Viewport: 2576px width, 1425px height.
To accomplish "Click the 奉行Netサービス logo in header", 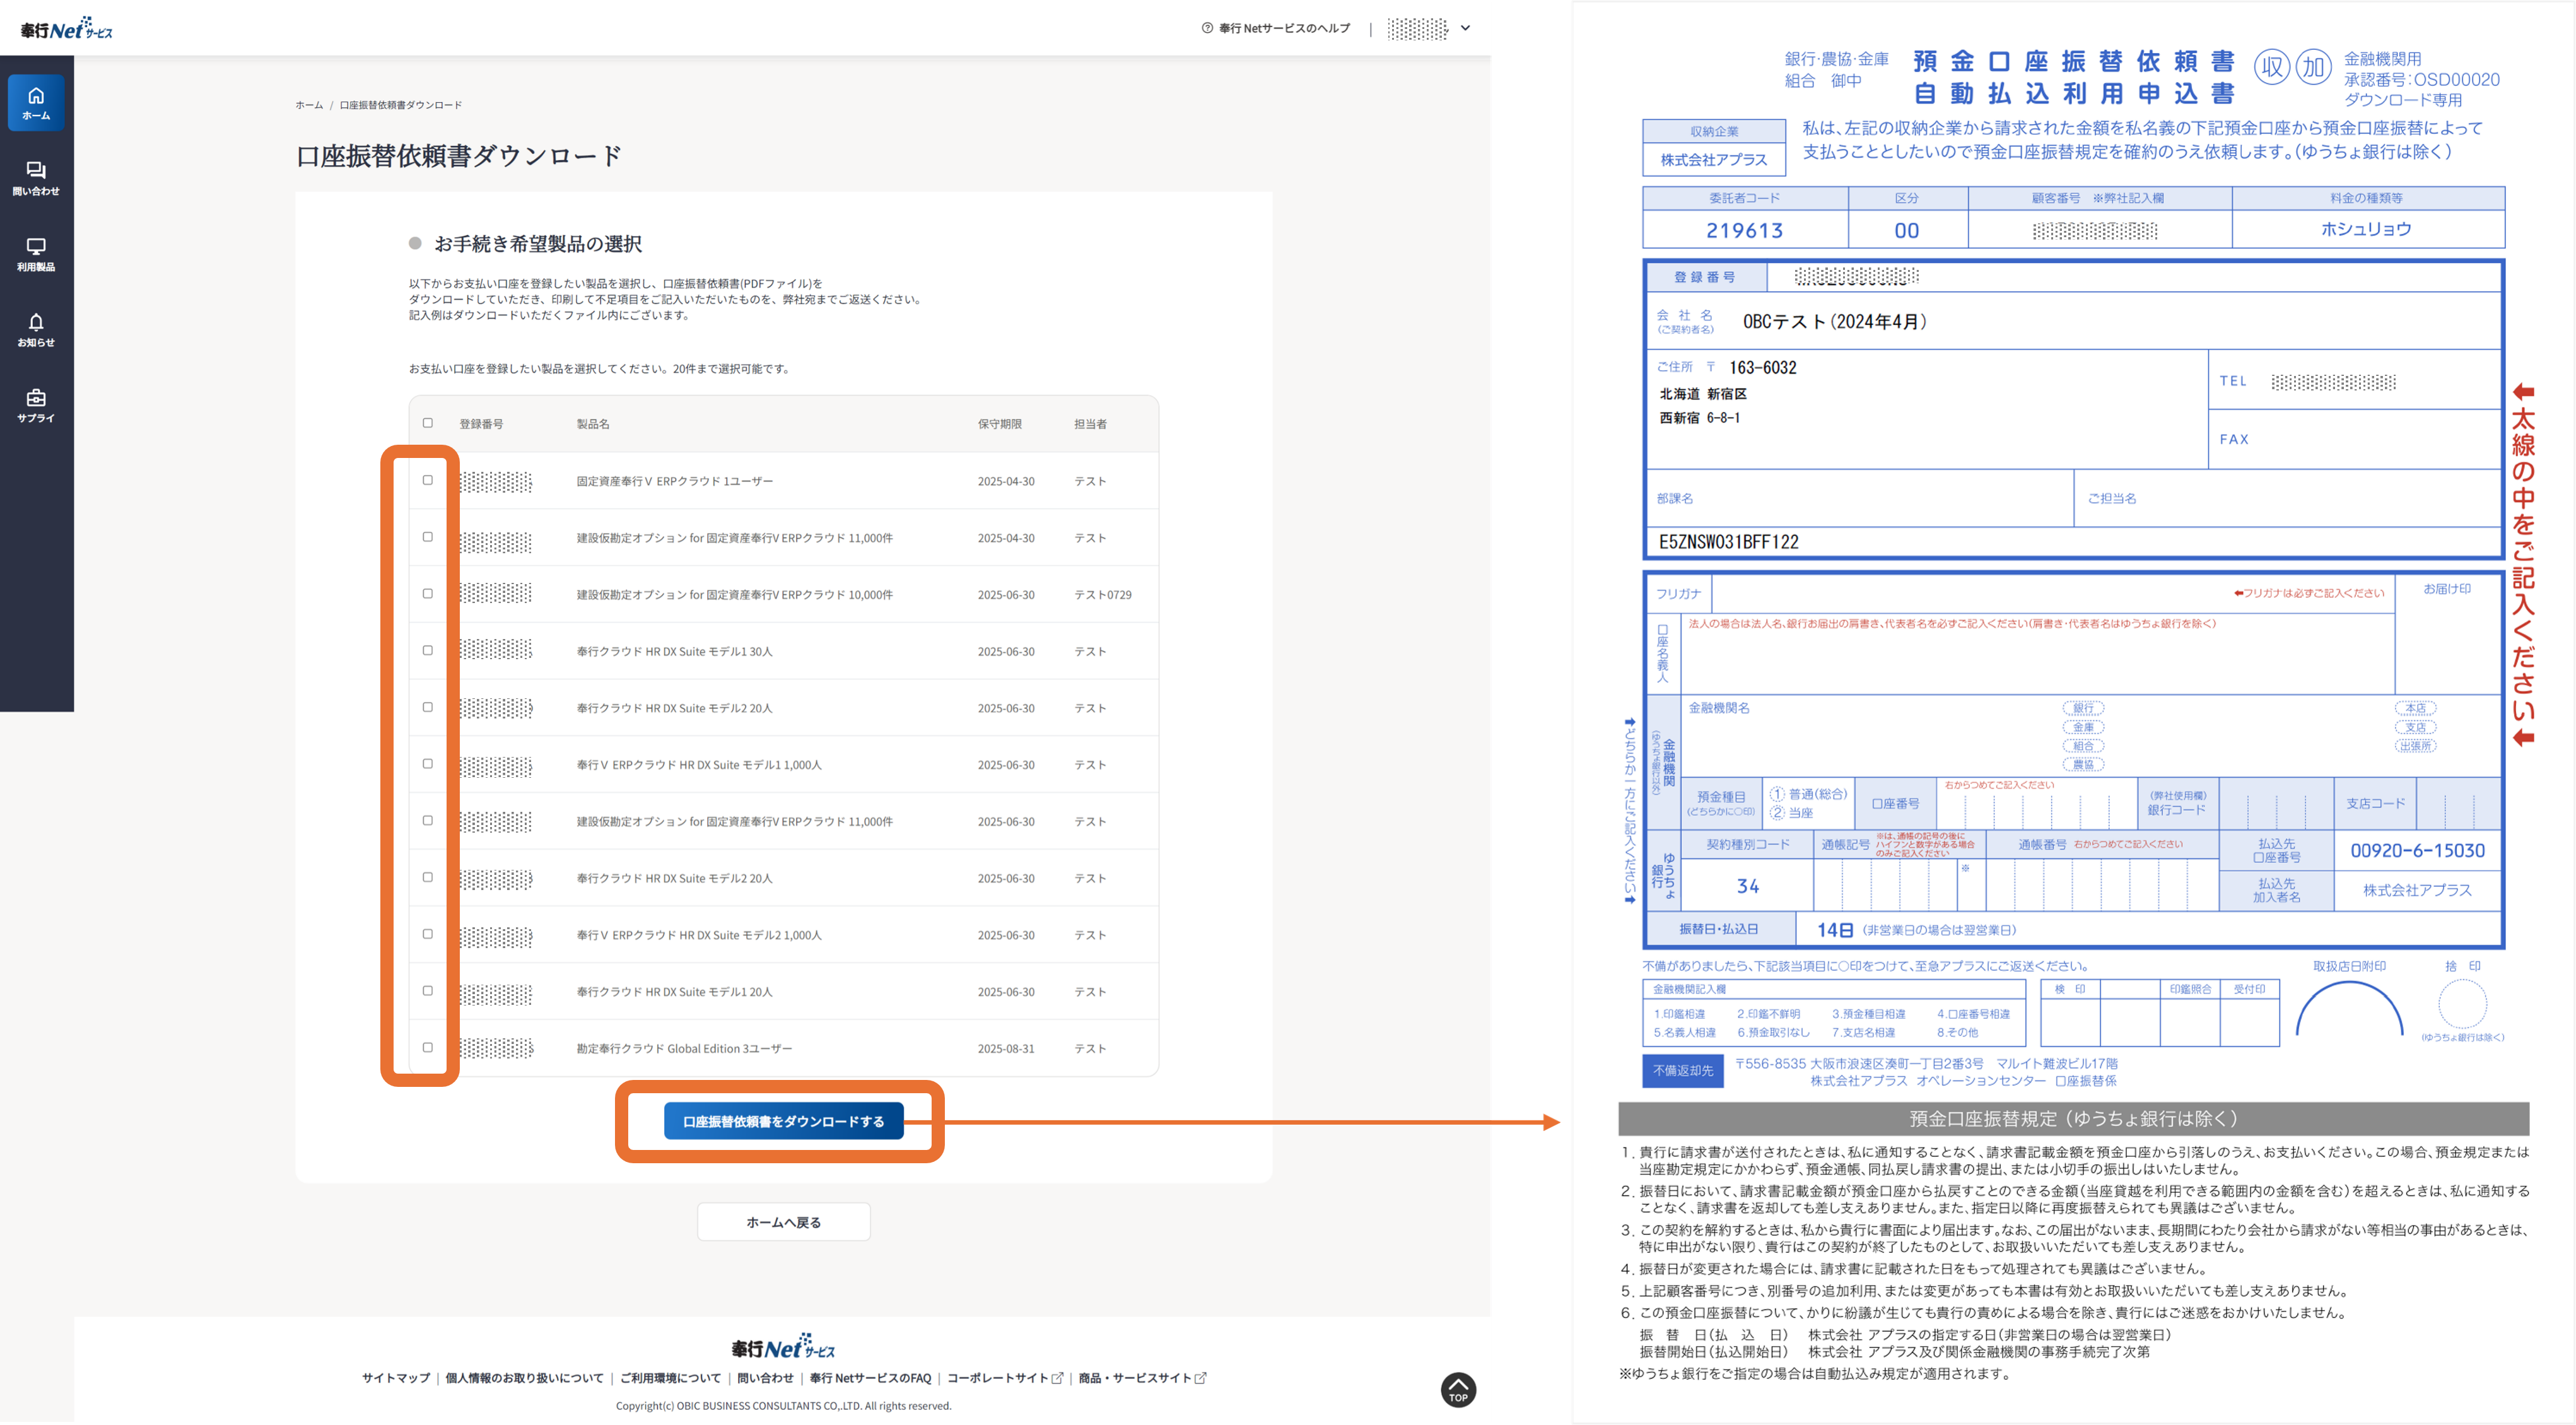I will pos(66,28).
